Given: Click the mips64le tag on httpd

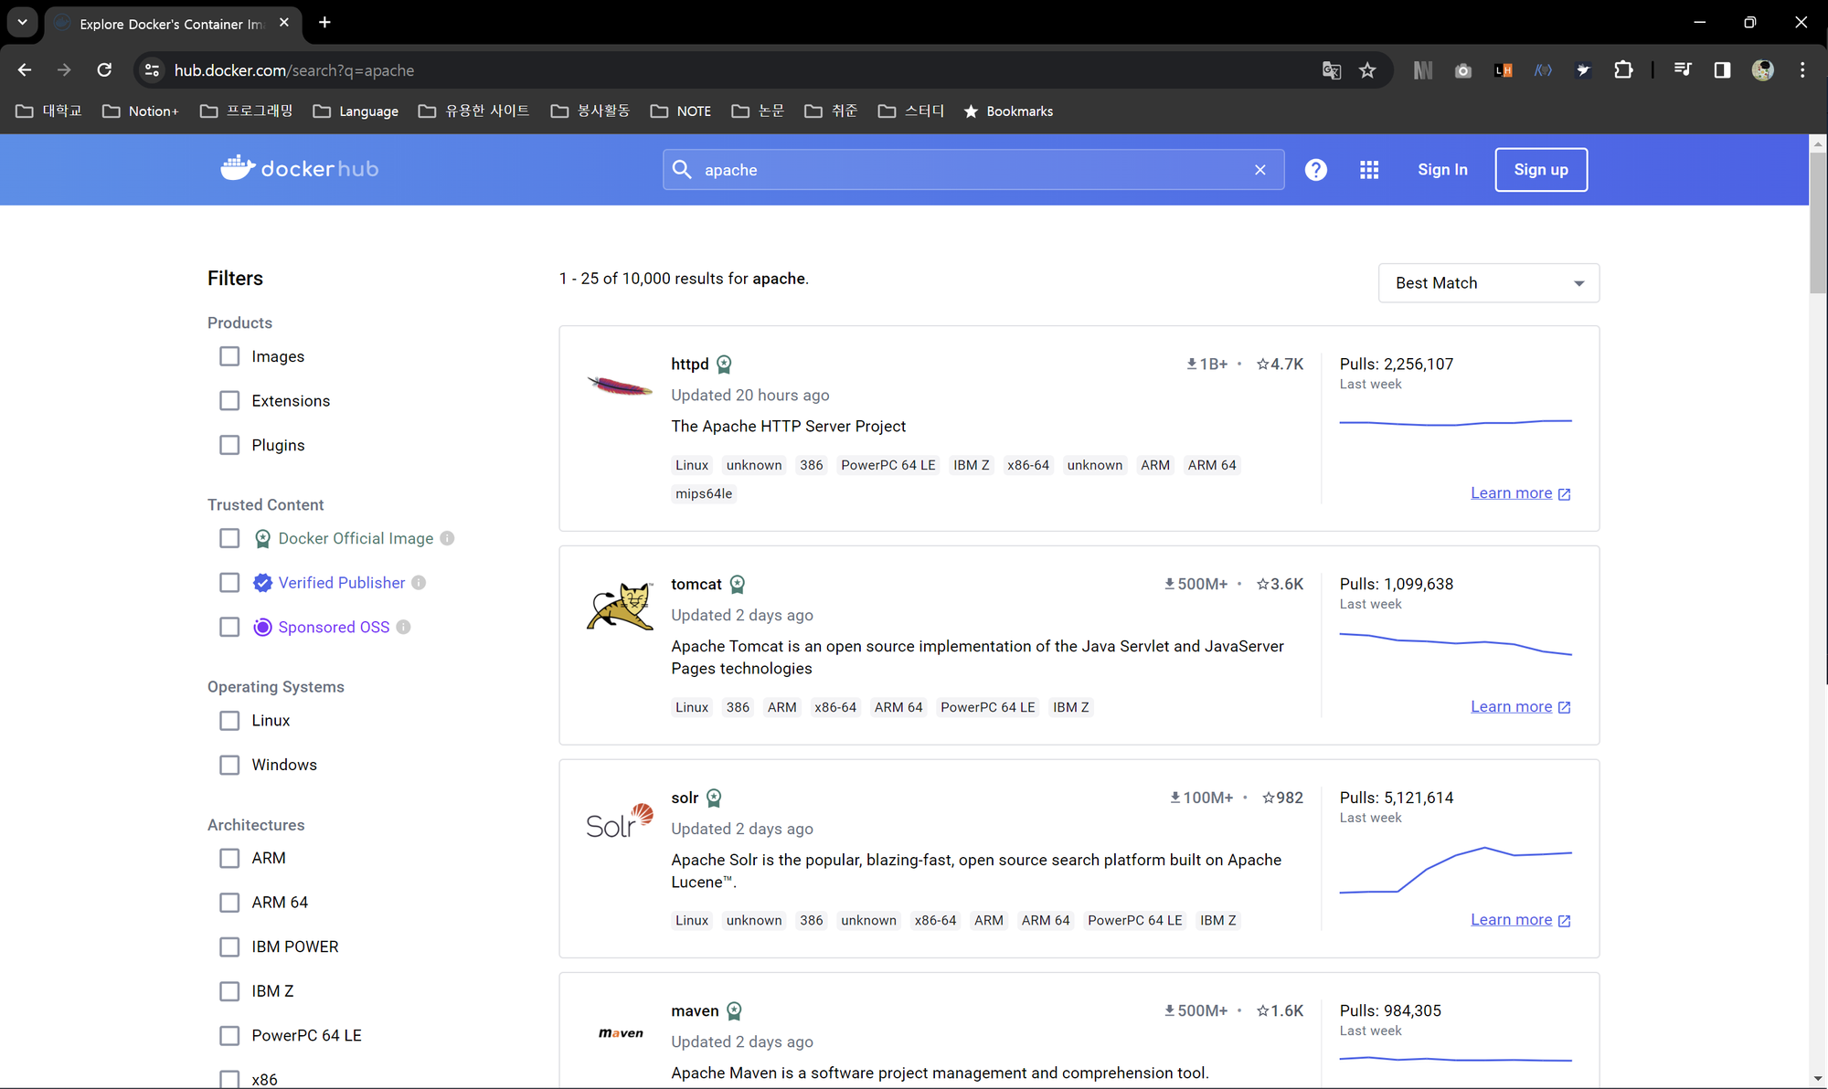Looking at the screenshot, I should (704, 494).
